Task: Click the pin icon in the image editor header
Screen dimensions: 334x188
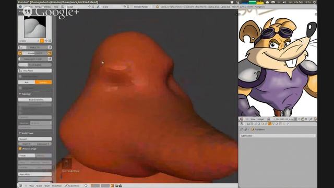Action: coord(311,119)
